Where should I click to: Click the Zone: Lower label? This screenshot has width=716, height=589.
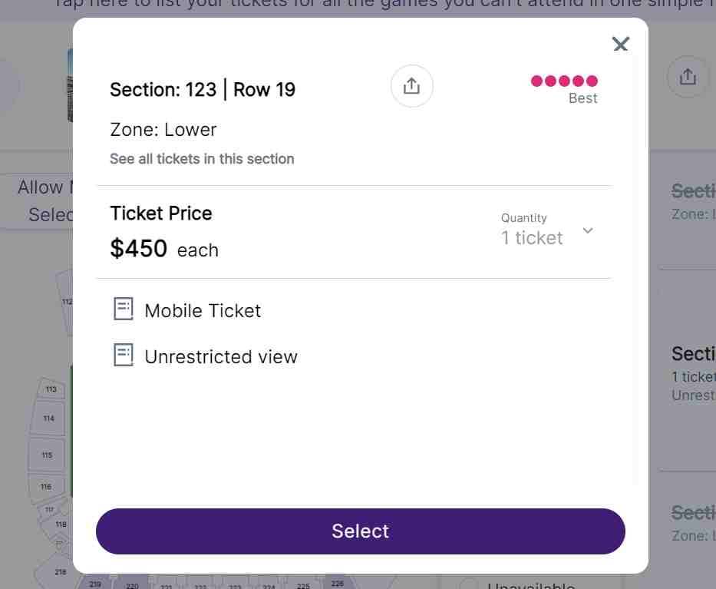click(x=163, y=130)
